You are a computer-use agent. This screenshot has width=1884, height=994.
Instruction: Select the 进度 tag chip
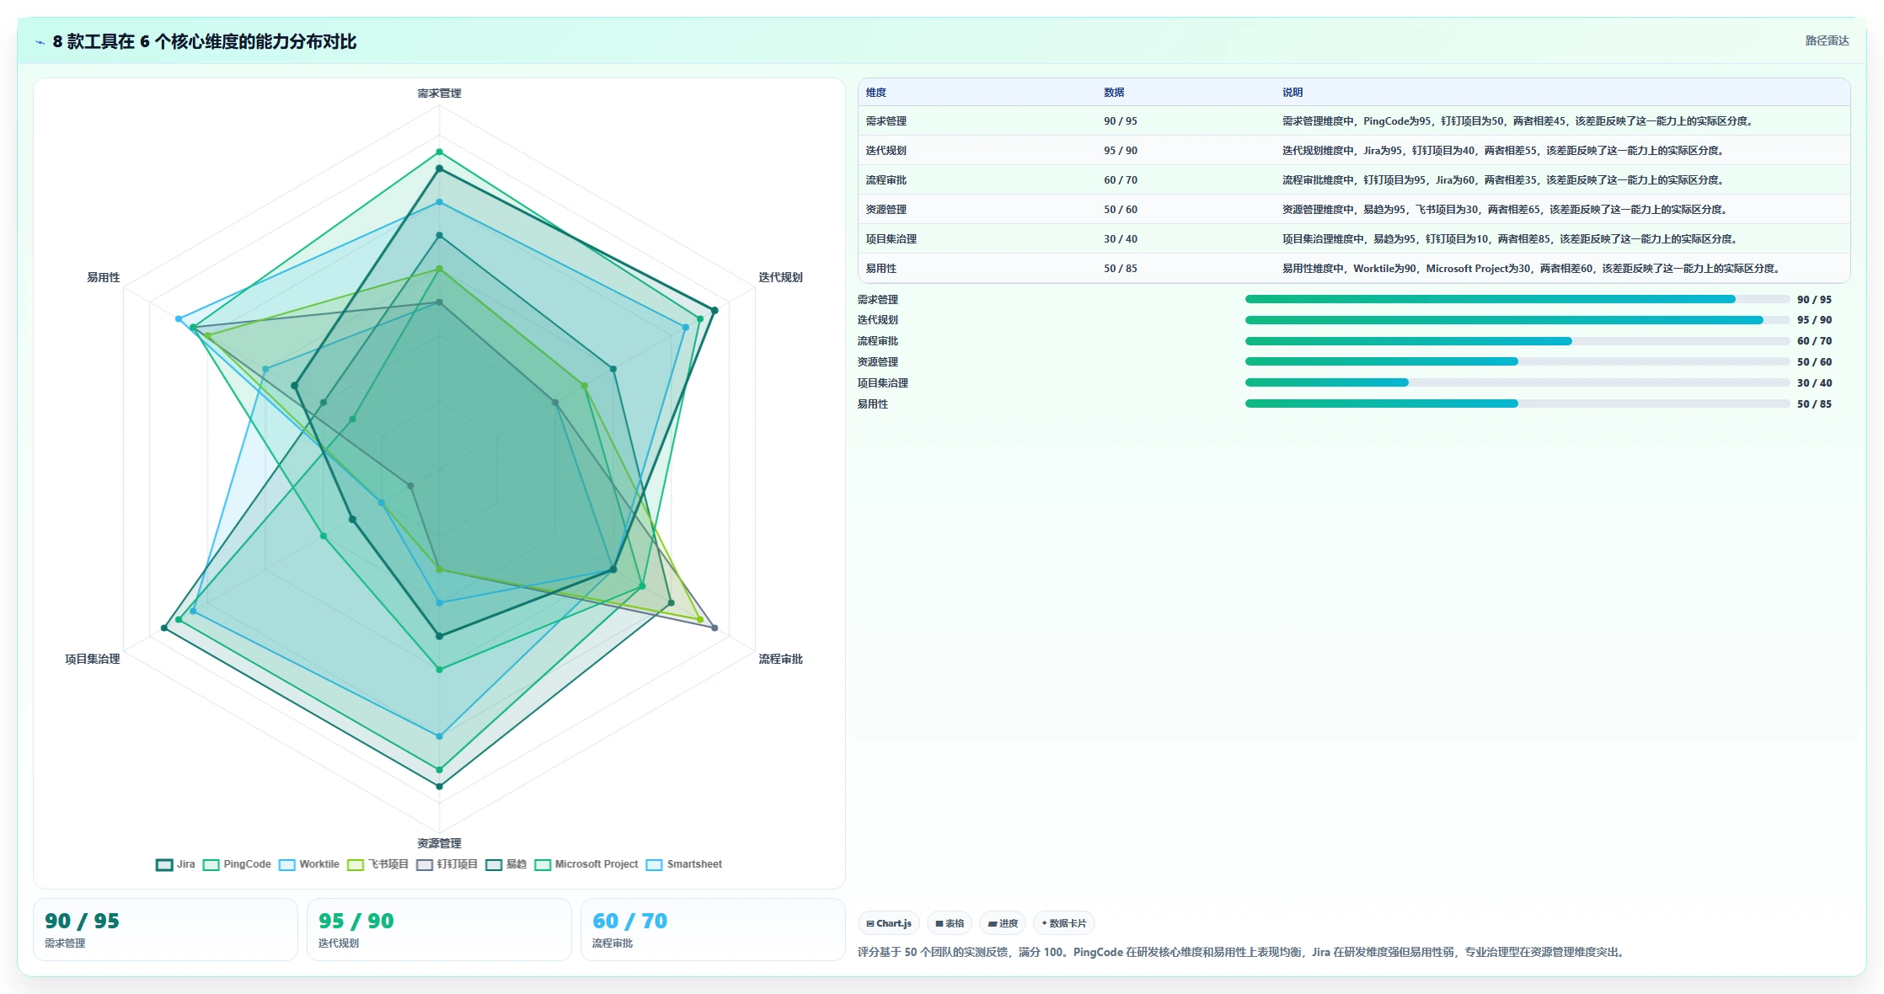(1003, 923)
